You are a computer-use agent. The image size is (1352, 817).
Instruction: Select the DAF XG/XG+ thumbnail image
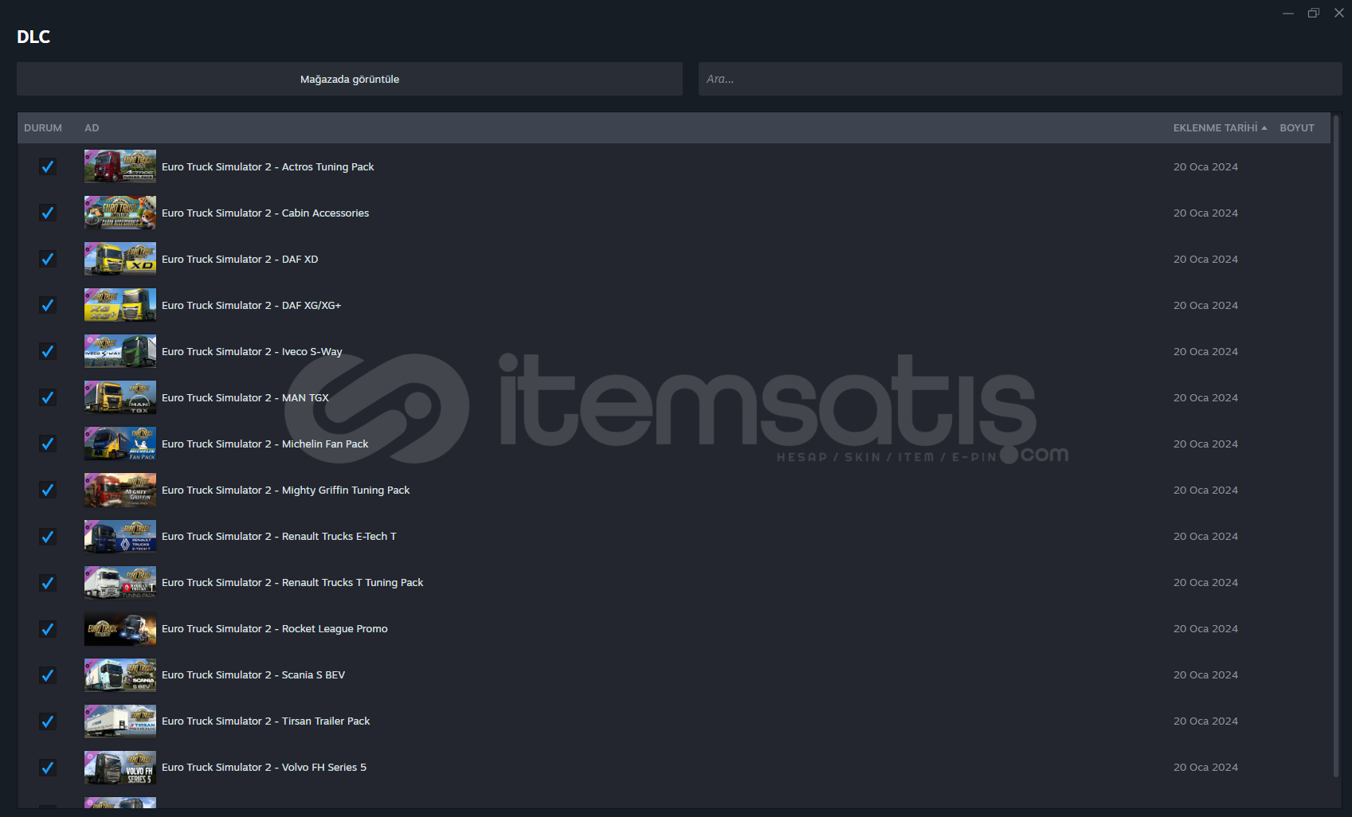pos(120,305)
